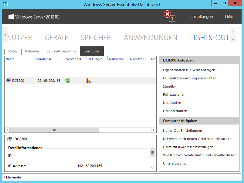Move the navigation sections to the right
Screen dimensions: 244x183
coord(233,32)
